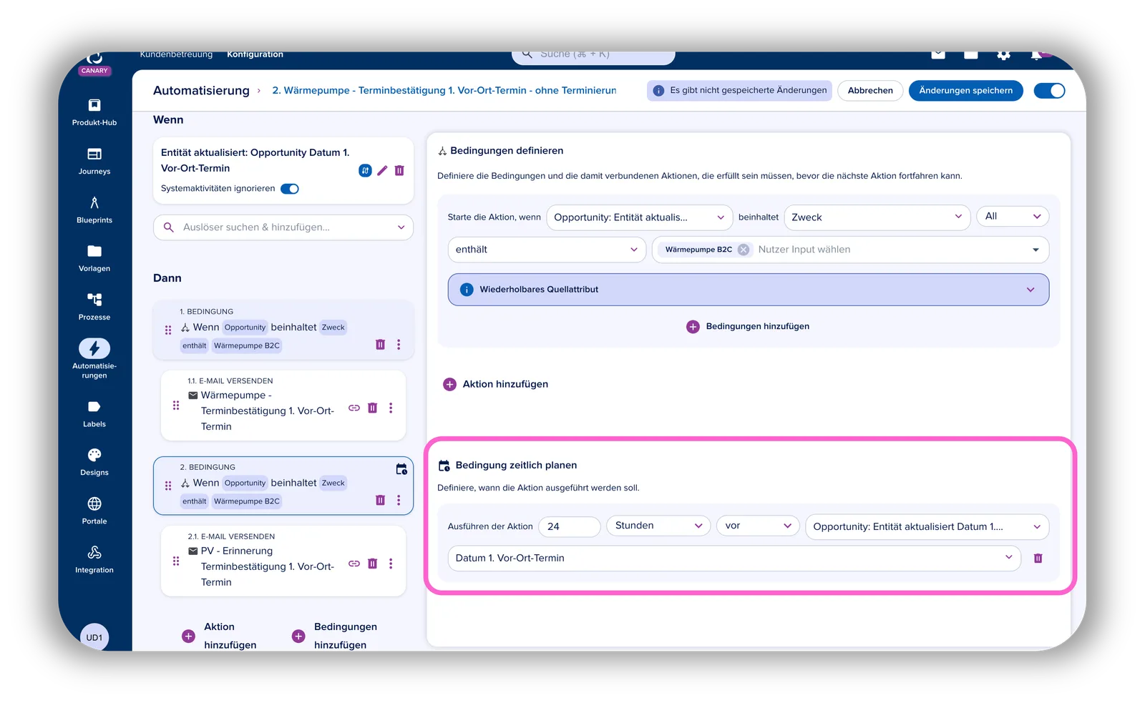The image size is (1145, 703).
Task: Toggle the automation active switch in the header
Action: pyautogui.click(x=1050, y=91)
